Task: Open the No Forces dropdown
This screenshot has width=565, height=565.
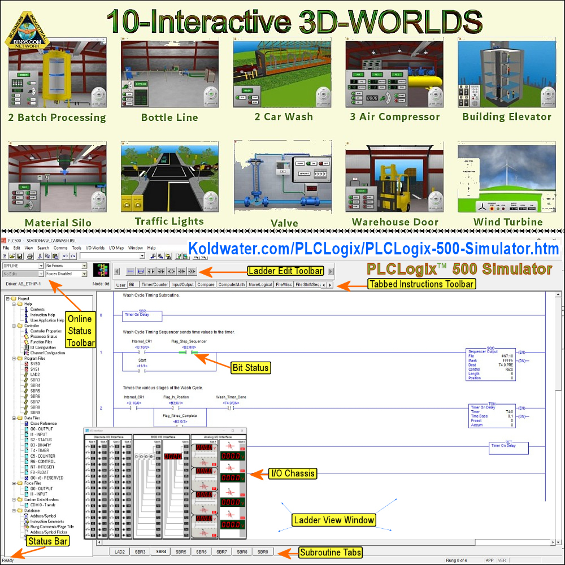Action: coord(85,266)
